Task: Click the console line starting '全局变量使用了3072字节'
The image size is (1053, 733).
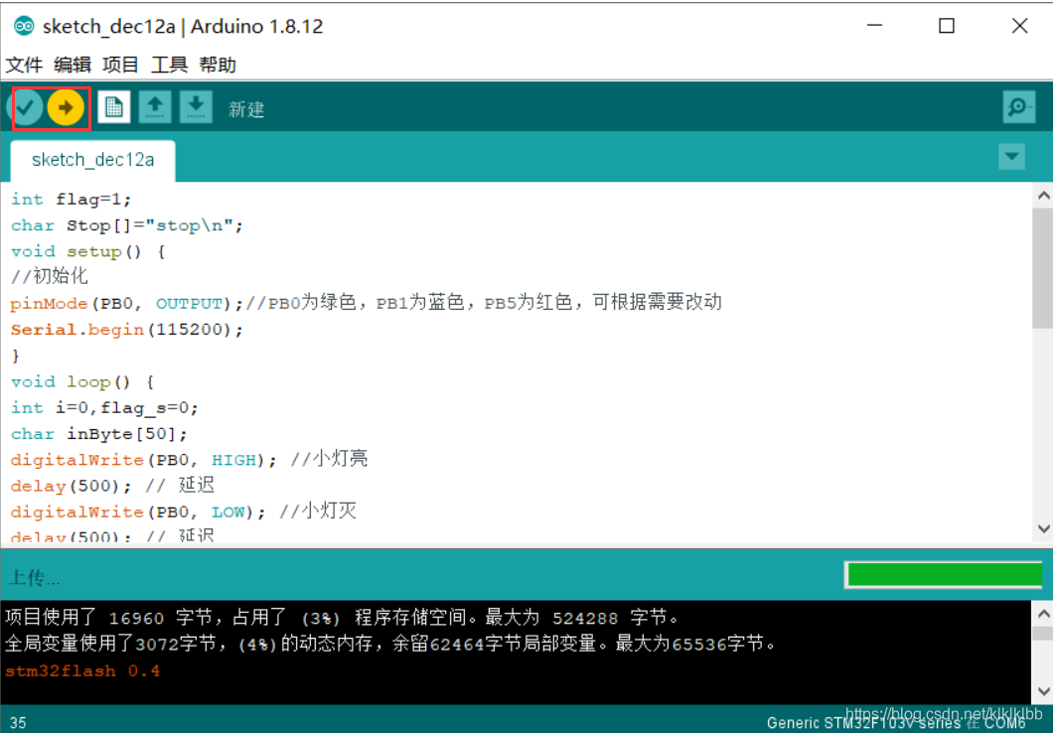Action: [x=390, y=644]
